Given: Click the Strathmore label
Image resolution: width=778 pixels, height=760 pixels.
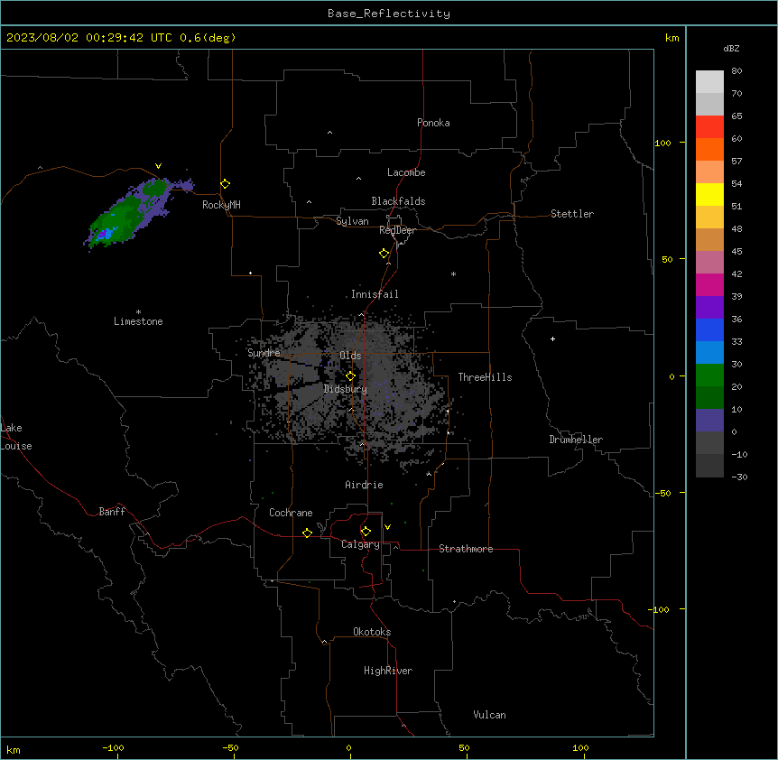Looking at the screenshot, I should [466, 549].
